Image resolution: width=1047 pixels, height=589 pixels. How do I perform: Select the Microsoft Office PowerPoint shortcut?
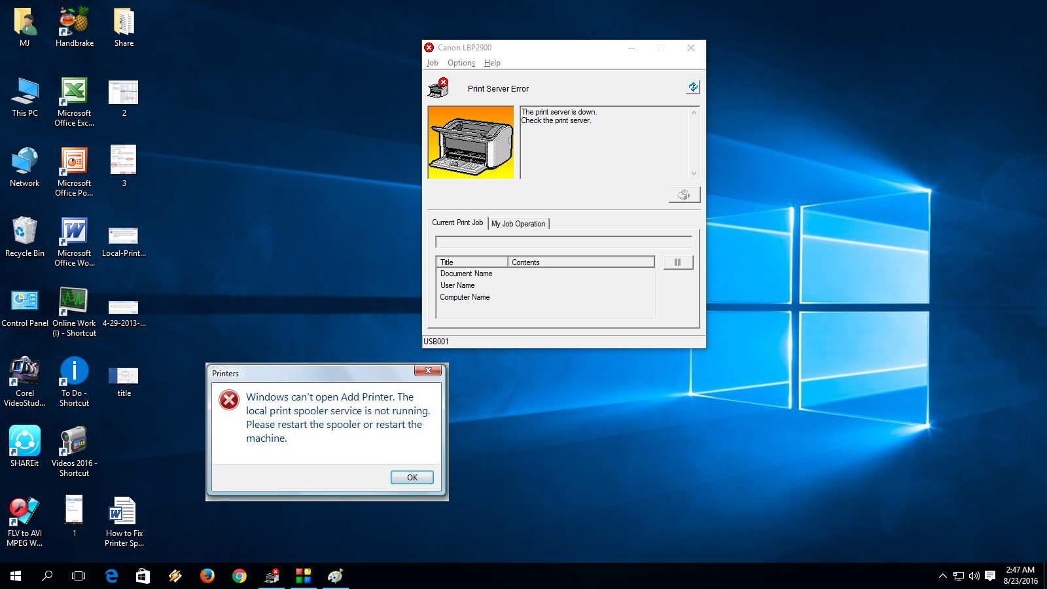(x=75, y=172)
